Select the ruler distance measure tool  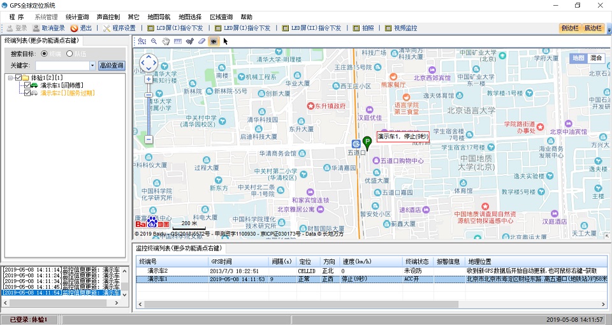coord(178,41)
